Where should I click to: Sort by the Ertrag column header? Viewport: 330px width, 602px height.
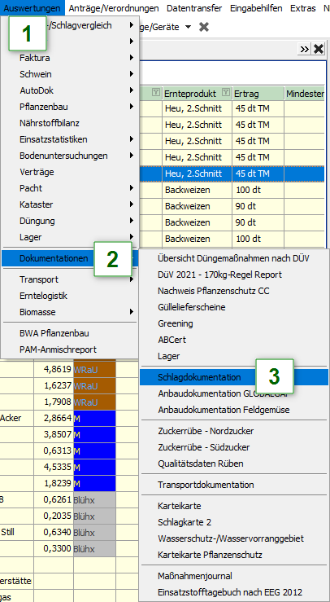pyautogui.click(x=258, y=94)
